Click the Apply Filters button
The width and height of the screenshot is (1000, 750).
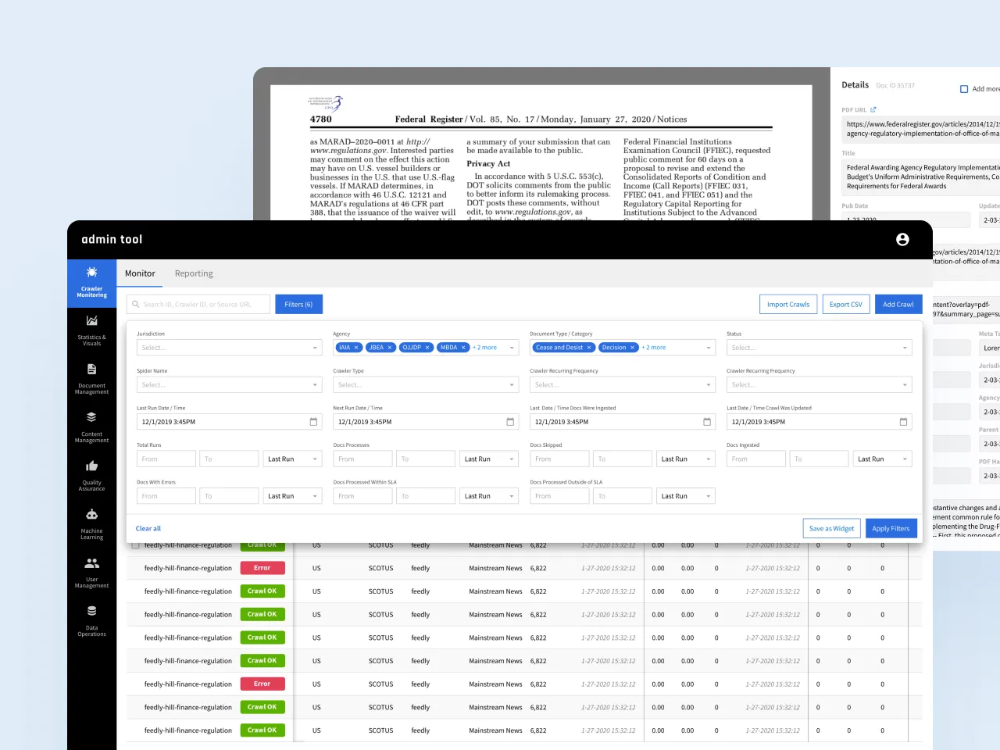890,529
